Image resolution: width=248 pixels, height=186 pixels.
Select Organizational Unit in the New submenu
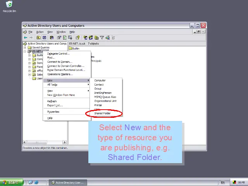(106, 101)
